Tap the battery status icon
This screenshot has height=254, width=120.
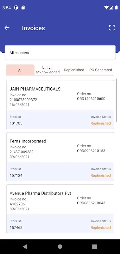click(x=116, y=7)
